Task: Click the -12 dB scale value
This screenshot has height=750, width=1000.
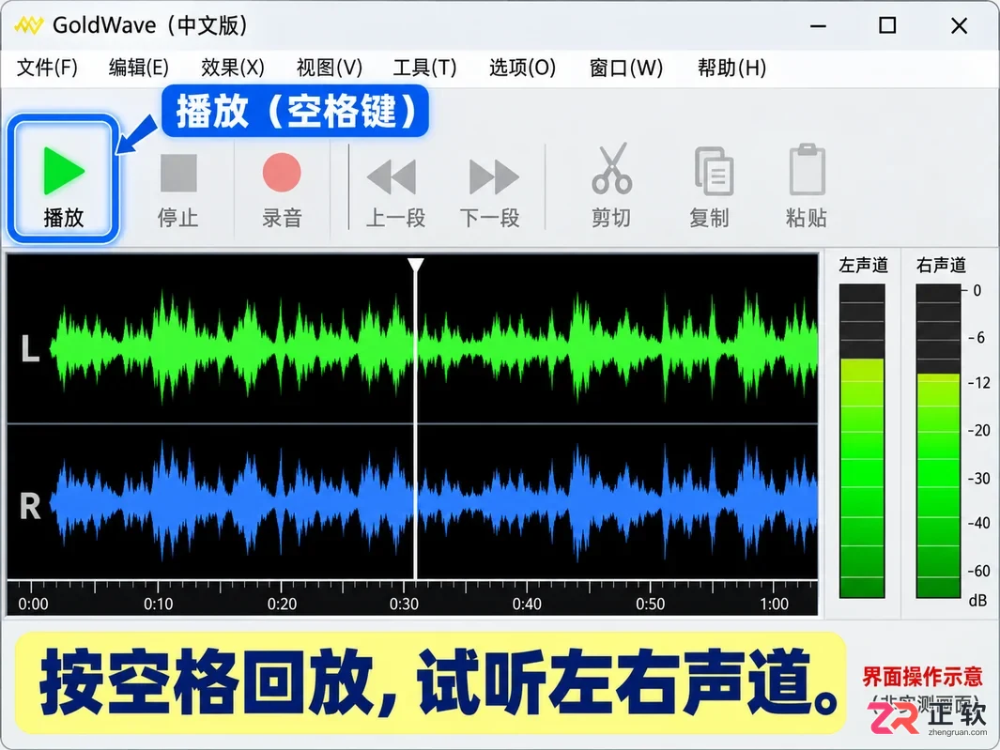Action: click(x=979, y=383)
